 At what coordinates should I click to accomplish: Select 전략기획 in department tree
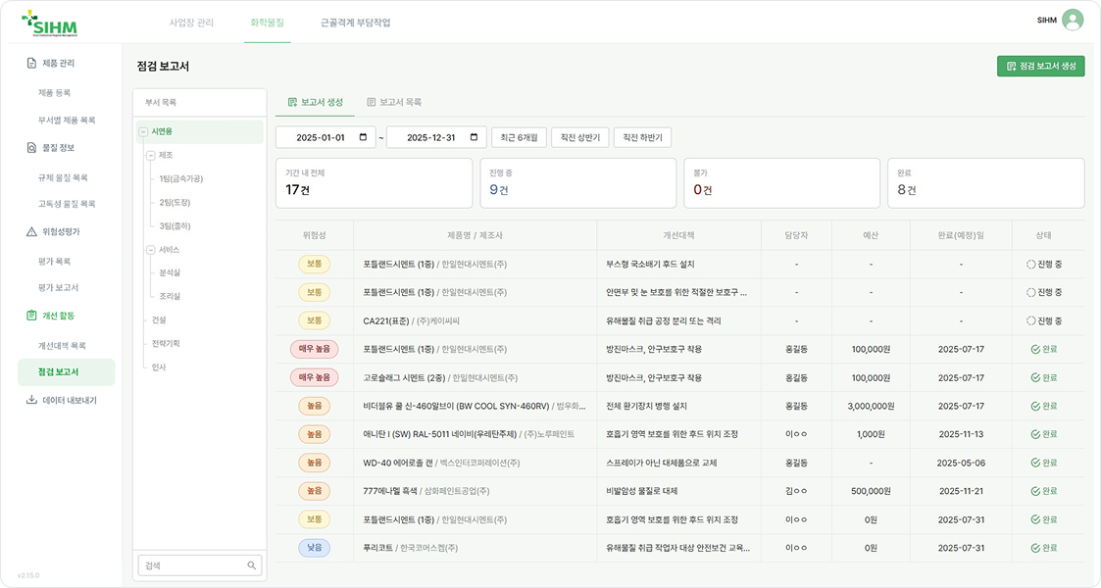[x=166, y=343]
